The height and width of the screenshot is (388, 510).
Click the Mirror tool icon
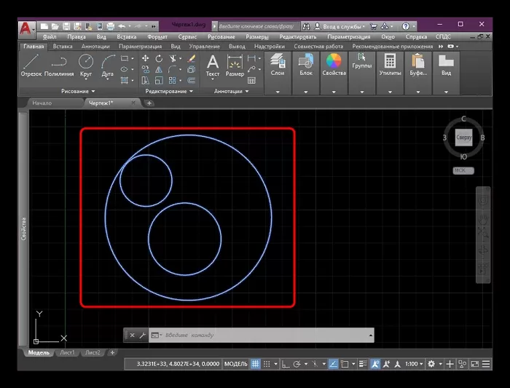click(x=159, y=69)
